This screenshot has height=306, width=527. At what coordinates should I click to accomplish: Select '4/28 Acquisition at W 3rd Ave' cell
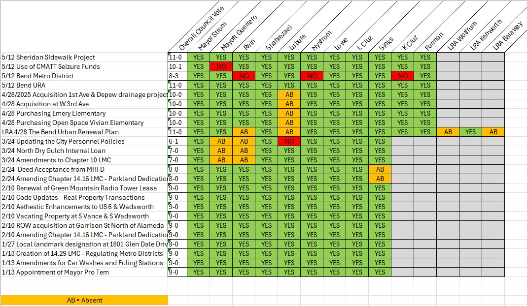point(84,104)
